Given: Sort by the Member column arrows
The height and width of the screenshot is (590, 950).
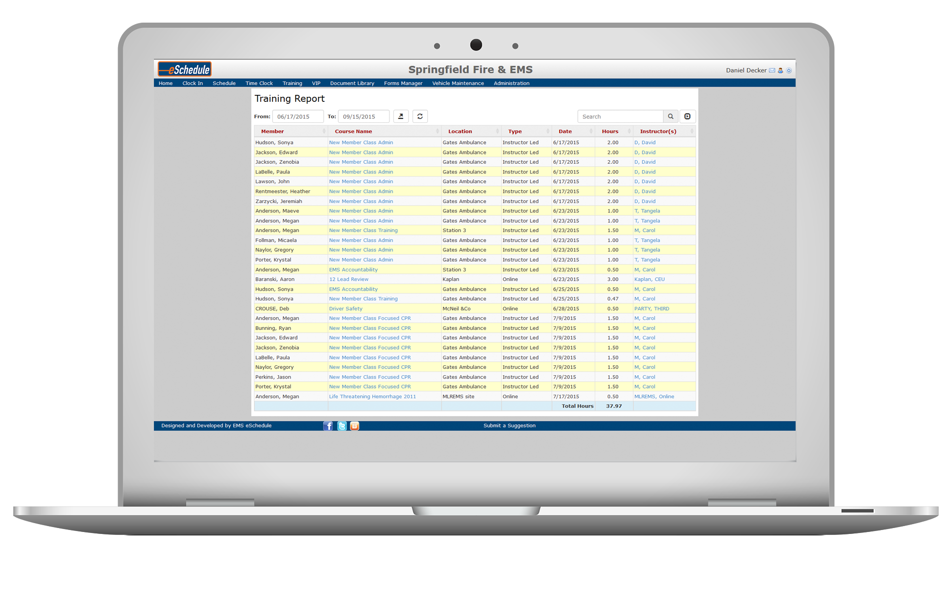Looking at the screenshot, I should (x=324, y=131).
